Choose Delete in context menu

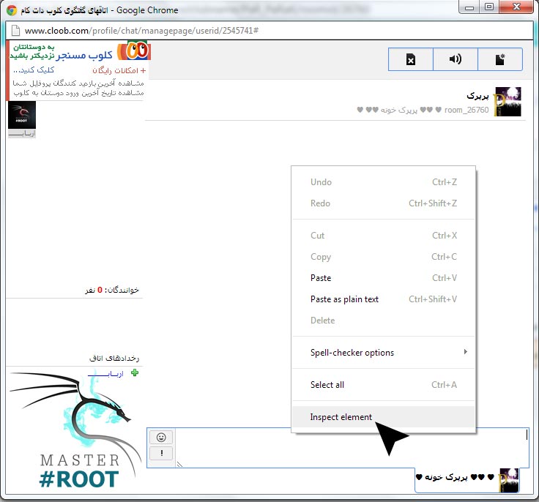383,321
